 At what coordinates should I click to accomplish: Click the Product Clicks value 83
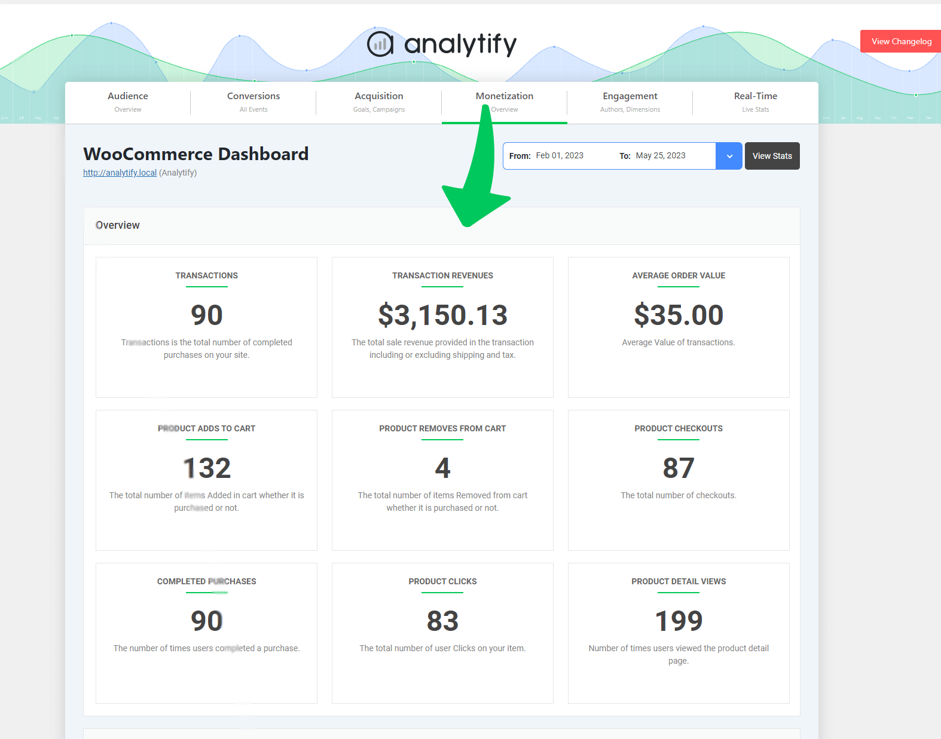pyautogui.click(x=443, y=621)
